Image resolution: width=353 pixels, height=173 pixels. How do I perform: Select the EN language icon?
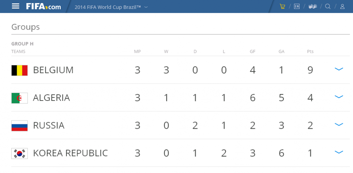(297, 6)
